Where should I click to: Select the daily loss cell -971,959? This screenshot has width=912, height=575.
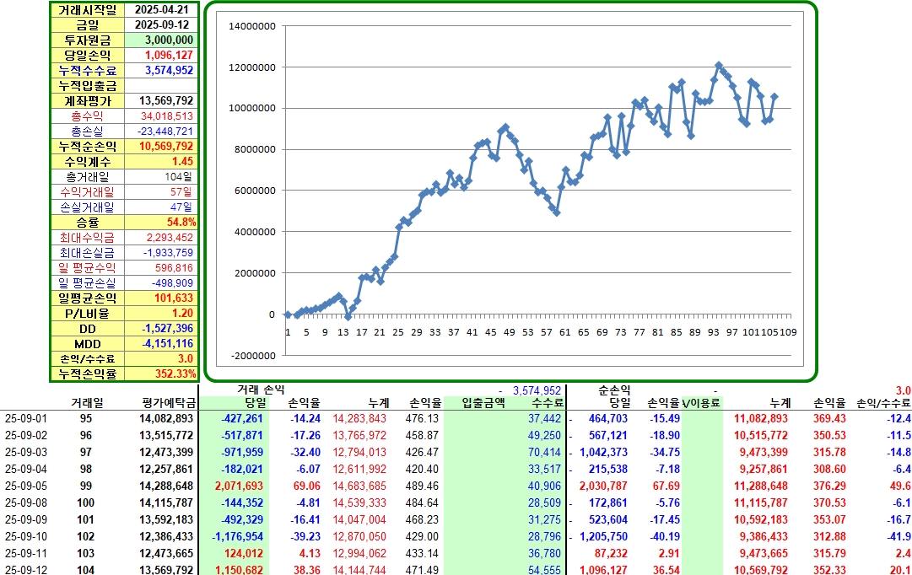click(242, 452)
